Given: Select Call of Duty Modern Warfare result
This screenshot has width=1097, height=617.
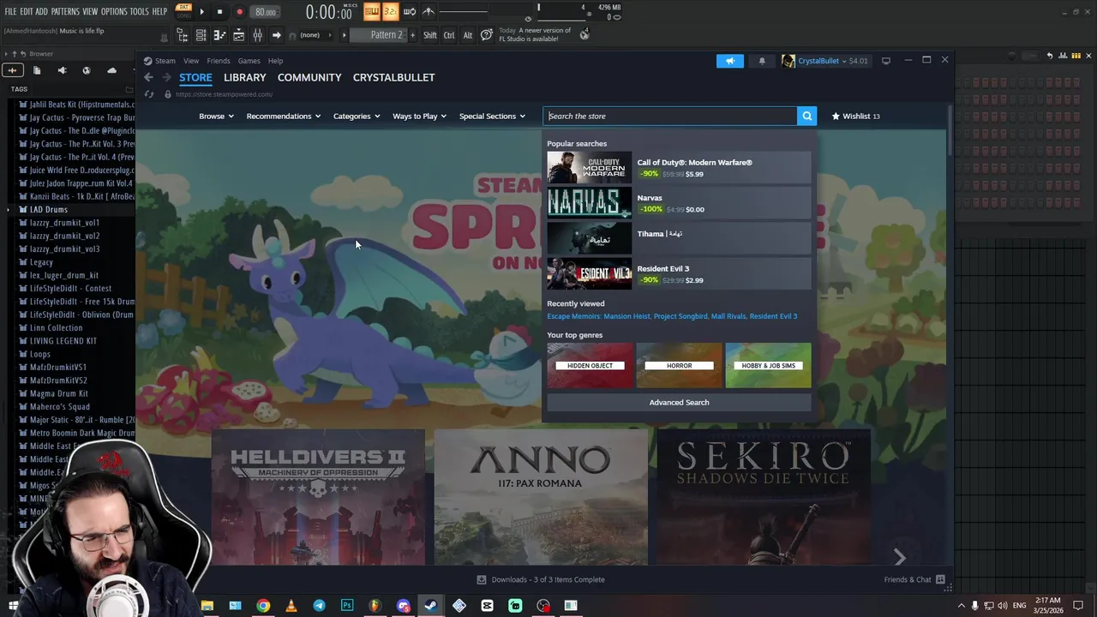Looking at the screenshot, I should [x=679, y=168].
